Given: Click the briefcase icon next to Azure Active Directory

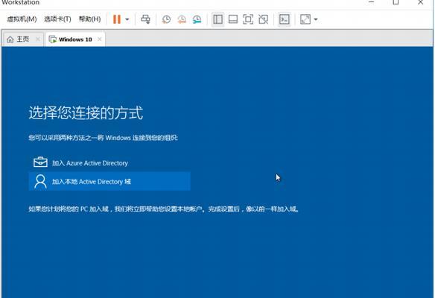Looking at the screenshot, I should coord(40,162).
